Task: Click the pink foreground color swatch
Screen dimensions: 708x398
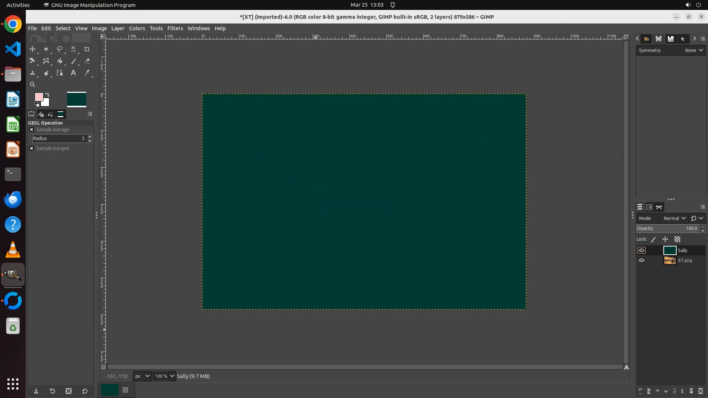Action: [38, 97]
